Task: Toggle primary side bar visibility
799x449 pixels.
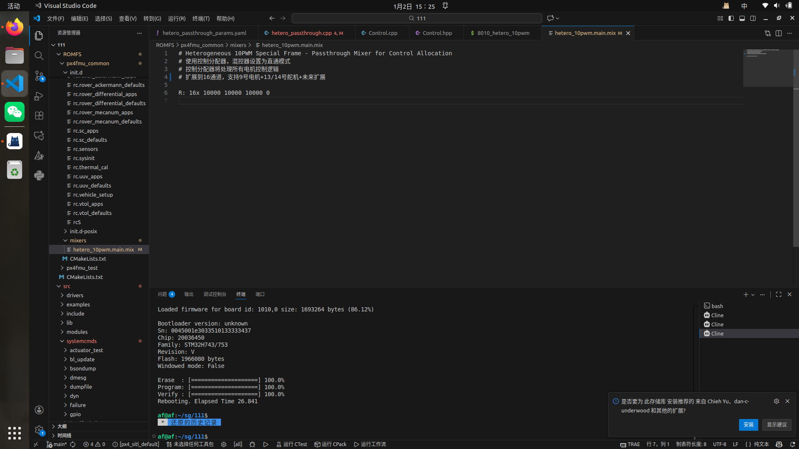Action: pyautogui.click(x=731, y=18)
